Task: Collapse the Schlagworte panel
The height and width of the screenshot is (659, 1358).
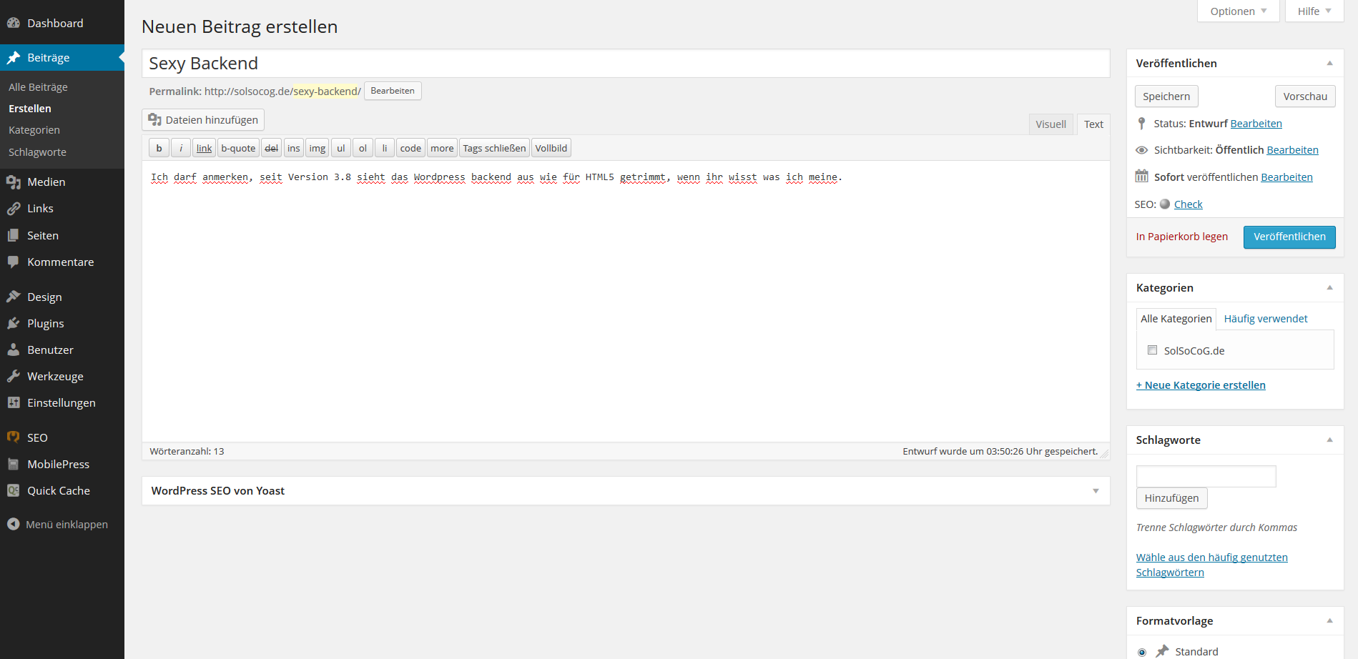Action: pos(1330,440)
